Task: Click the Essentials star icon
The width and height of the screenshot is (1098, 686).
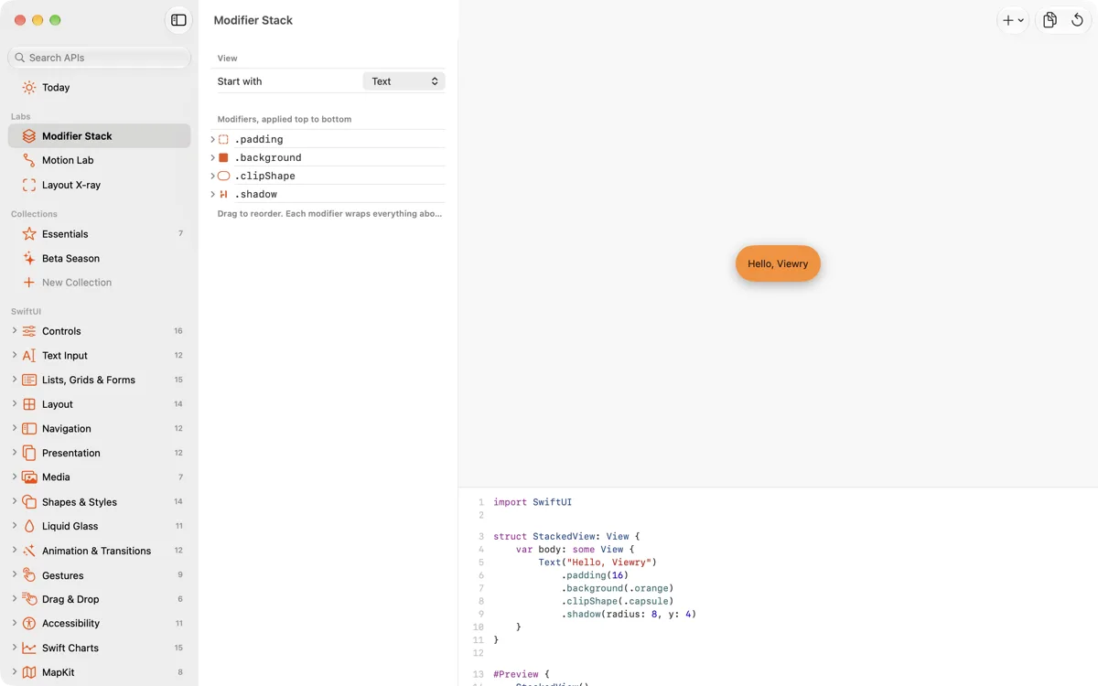Action: 29,234
